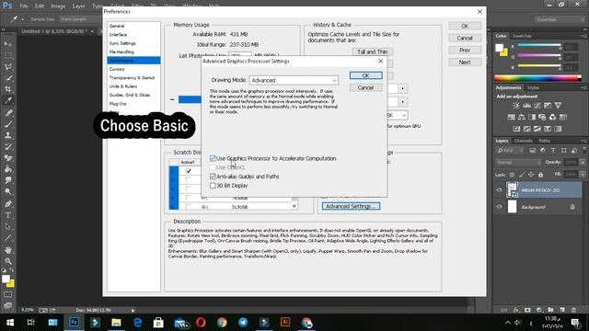Open the File menu
This screenshot has width=589, height=331.
(24, 6)
